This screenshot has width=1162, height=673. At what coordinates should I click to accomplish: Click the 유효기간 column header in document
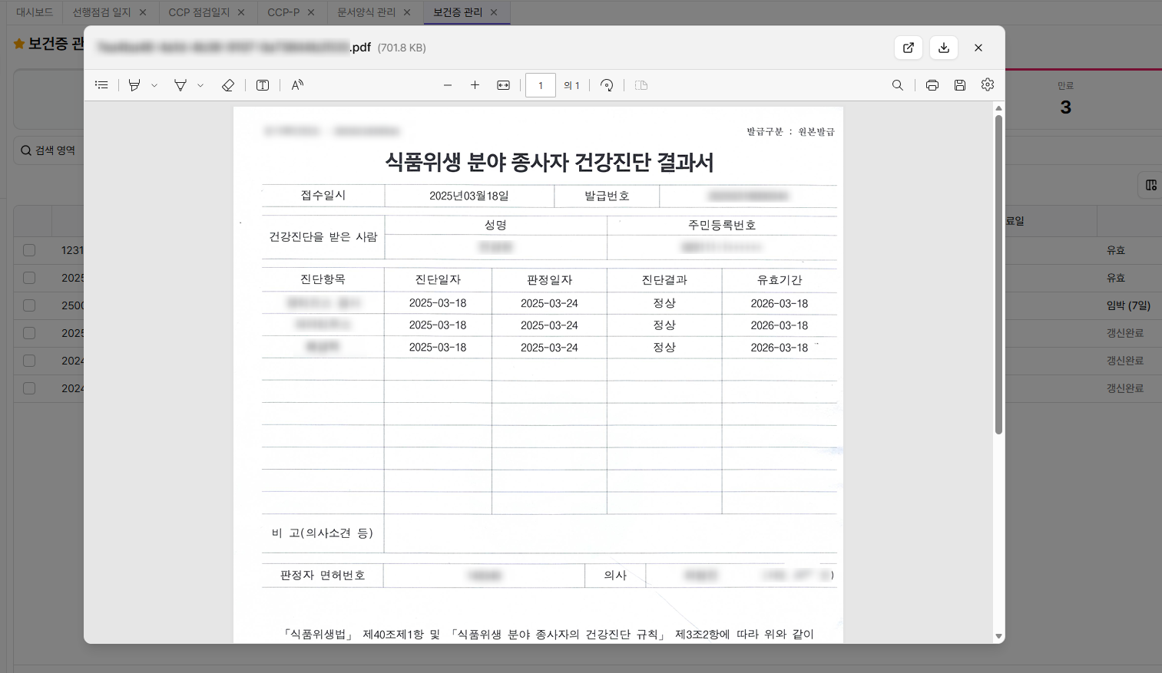(780, 280)
